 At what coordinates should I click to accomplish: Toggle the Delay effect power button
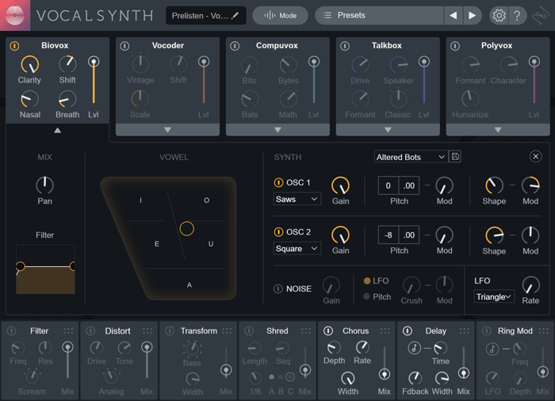pyautogui.click(x=408, y=331)
